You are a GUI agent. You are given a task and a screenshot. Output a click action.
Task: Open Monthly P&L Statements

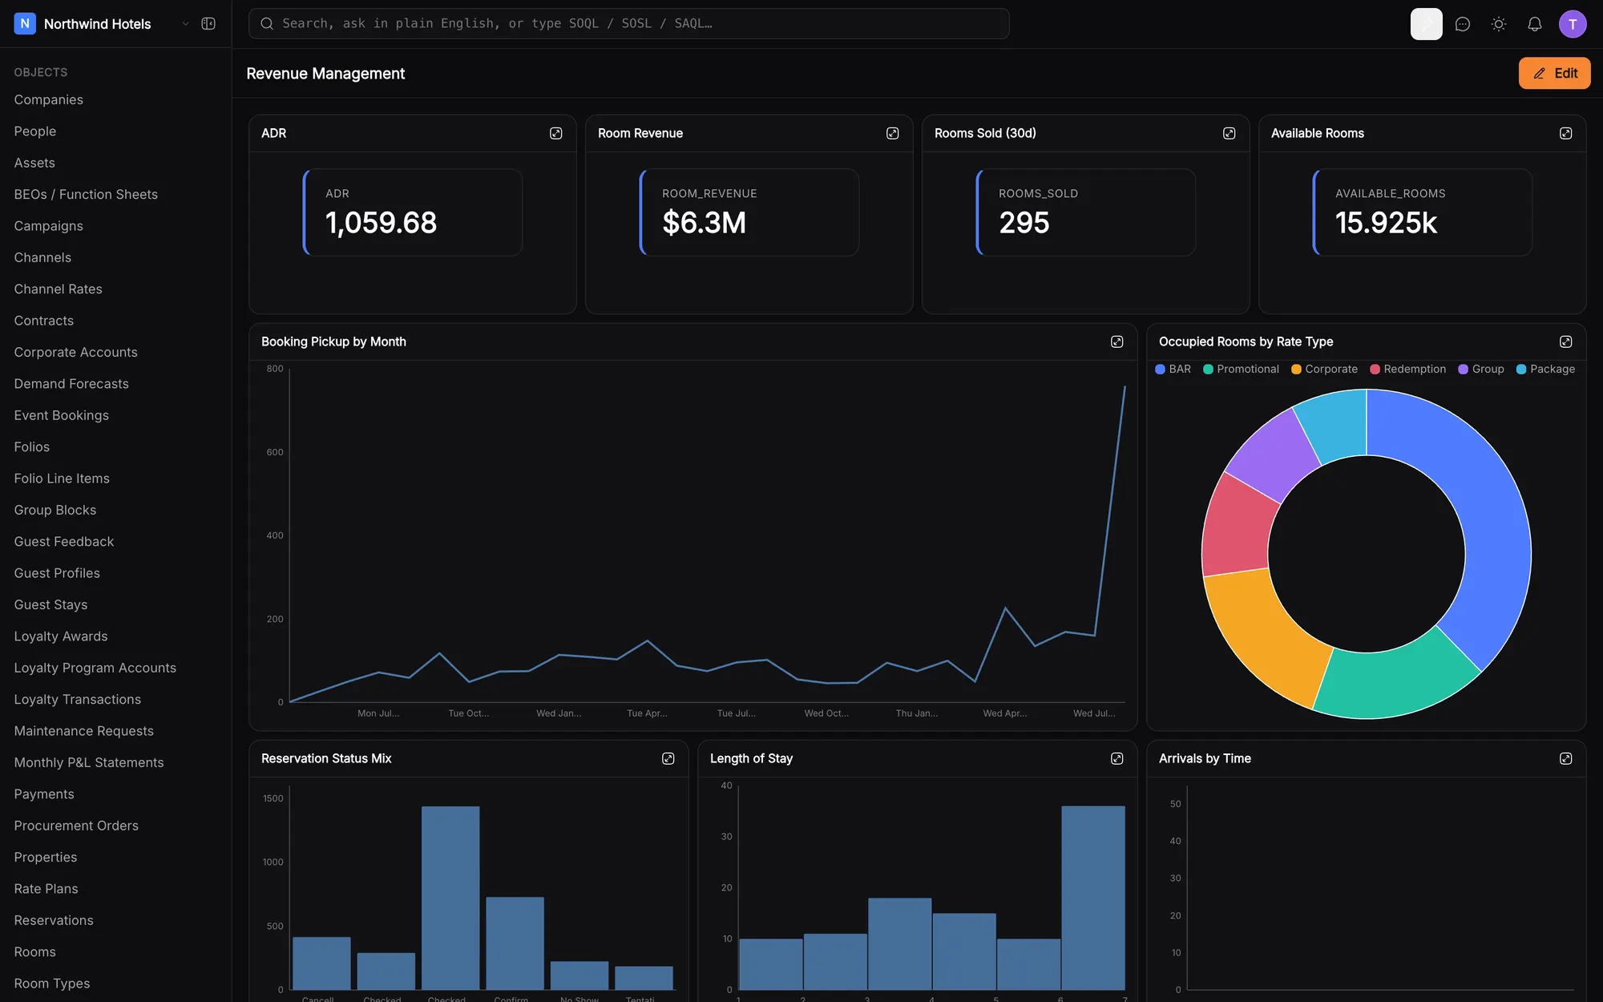pos(89,762)
